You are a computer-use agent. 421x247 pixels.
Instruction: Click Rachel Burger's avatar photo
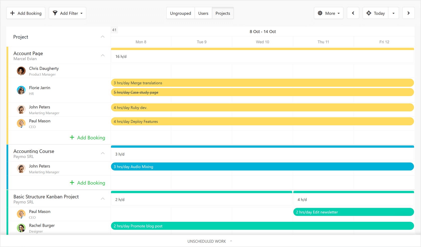click(x=21, y=228)
